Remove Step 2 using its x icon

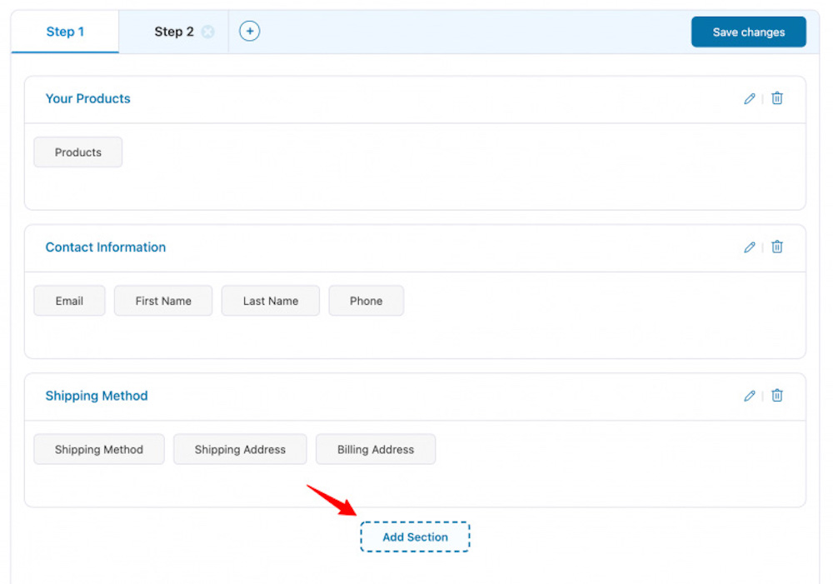[207, 32]
